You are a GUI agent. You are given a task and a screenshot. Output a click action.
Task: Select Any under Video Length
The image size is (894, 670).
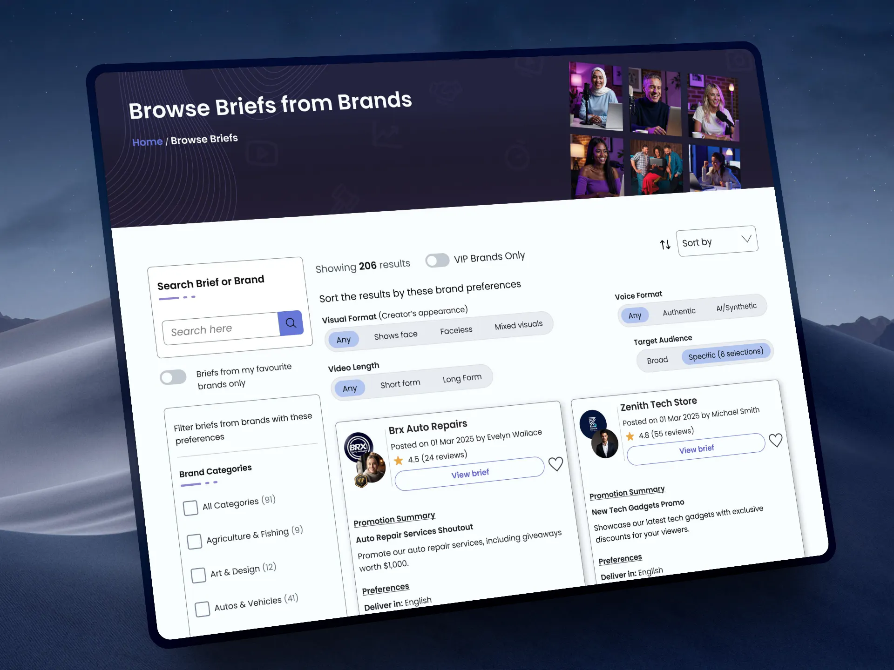350,389
